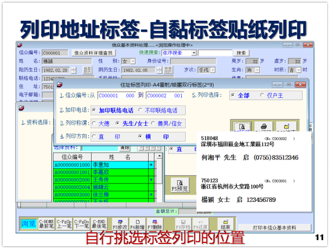
Task: Select 加印联络电话 radio option
Action: pos(112,110)
